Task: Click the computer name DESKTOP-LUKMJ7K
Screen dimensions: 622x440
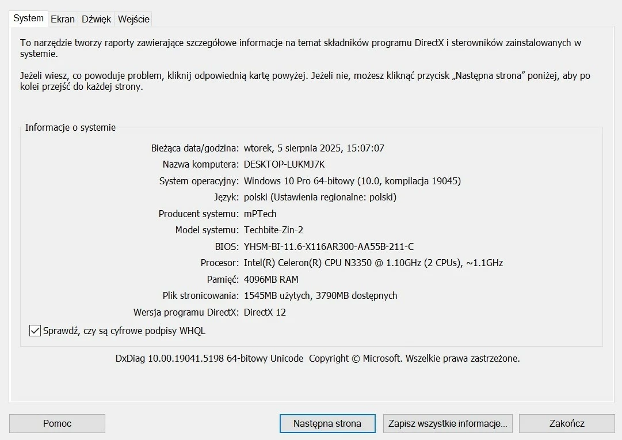Action: [x=284, y=164]
